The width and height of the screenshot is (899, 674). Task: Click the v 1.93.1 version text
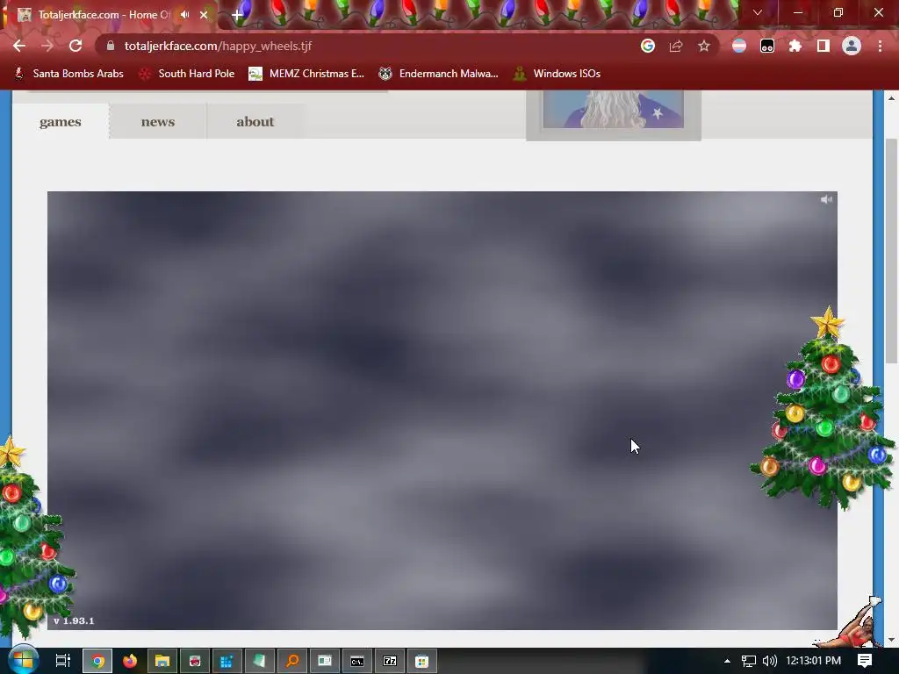pyautogui.click(x=74, y=620)
